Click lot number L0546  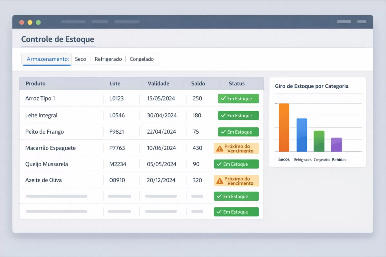[x=117, y=115]
